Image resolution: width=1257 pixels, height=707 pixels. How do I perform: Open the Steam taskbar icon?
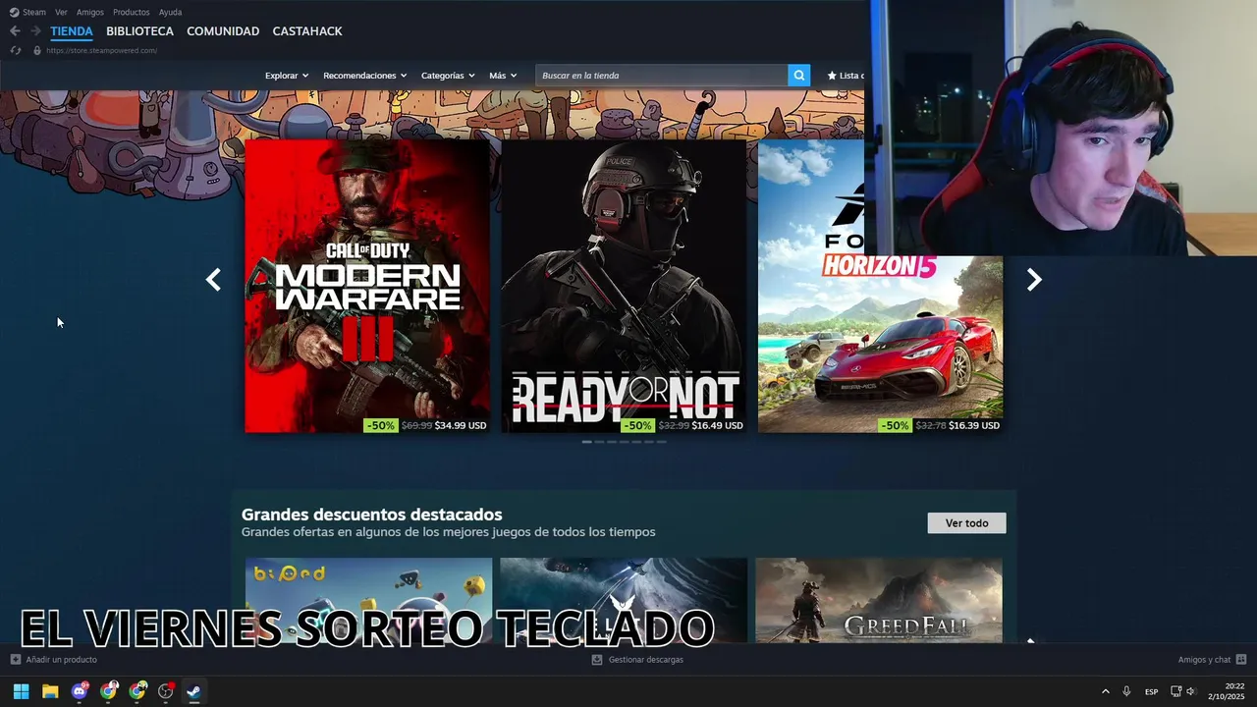tap(194, 691)
